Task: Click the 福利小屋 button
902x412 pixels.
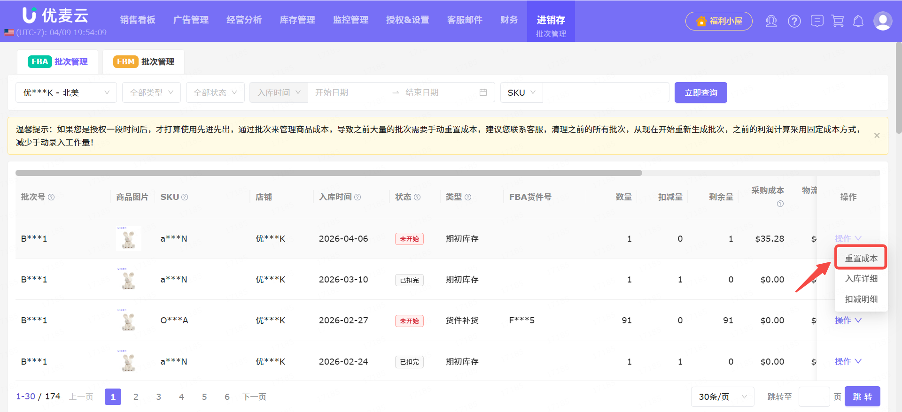Action: [719, 21]
